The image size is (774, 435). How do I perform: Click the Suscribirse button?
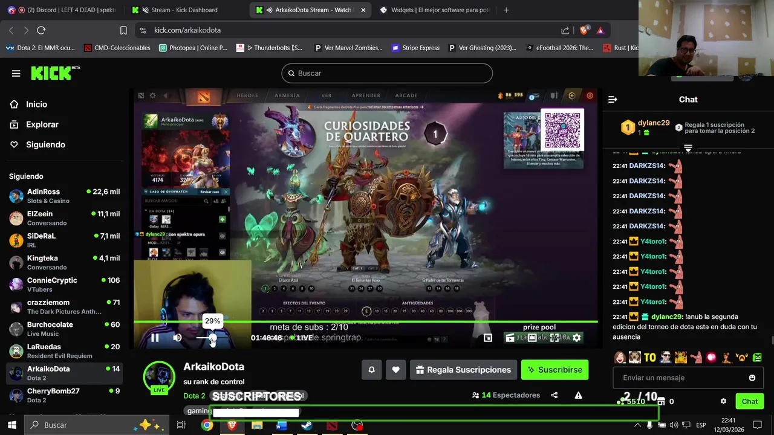(x=554, y=370)
